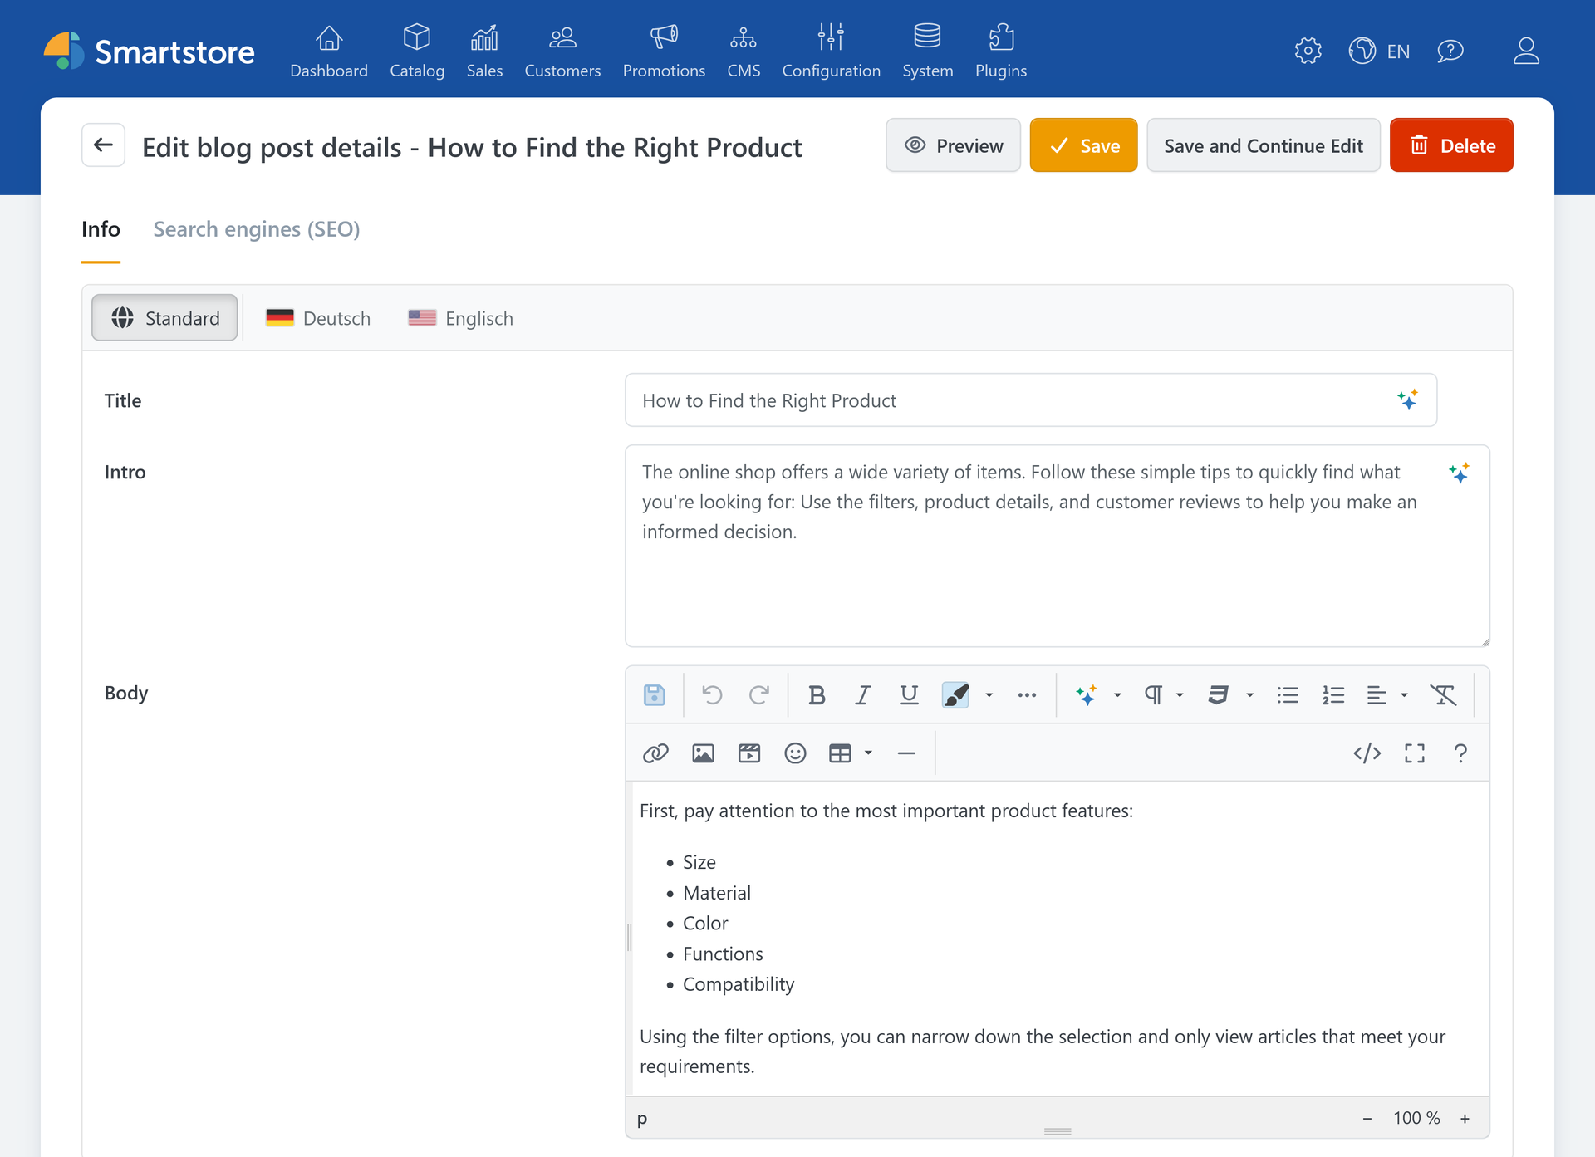Toggle bulleted list
The width and height of the screenshot is (1595, 1157).
[1288, 694]
